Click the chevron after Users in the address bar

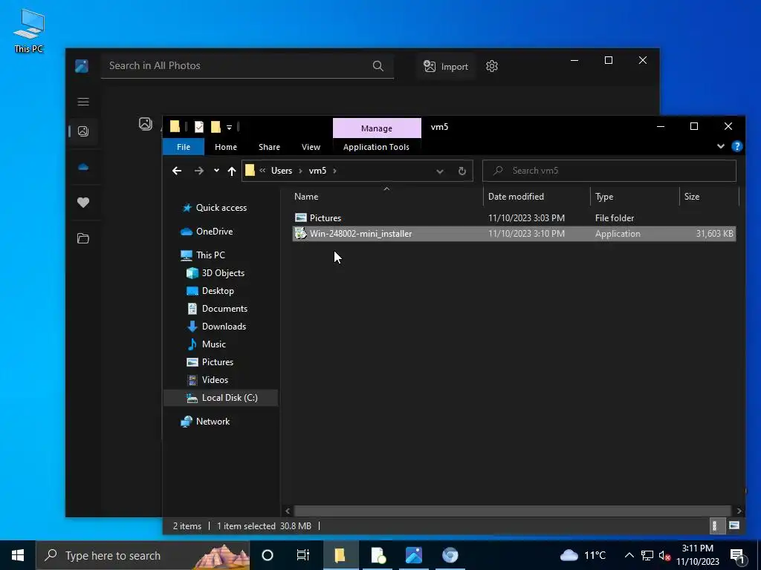tap(300, 171)
